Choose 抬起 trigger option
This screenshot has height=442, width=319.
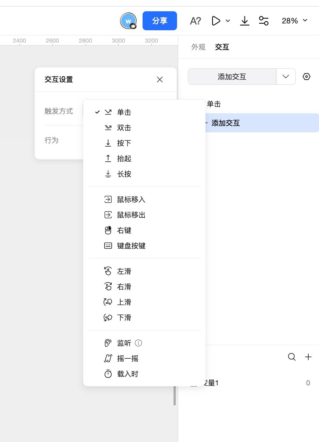pos(144,158)
